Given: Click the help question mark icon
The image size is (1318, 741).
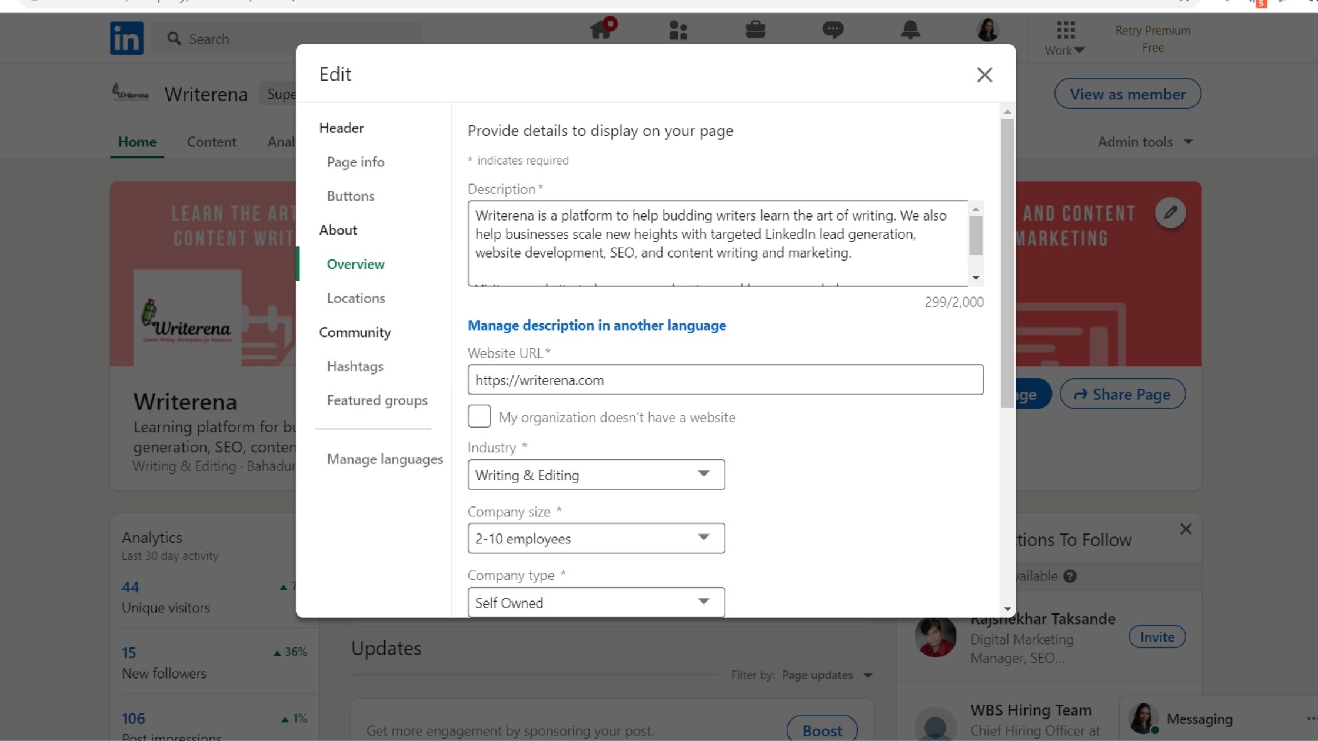Looking at the screenshot, I should point(1070,576).
